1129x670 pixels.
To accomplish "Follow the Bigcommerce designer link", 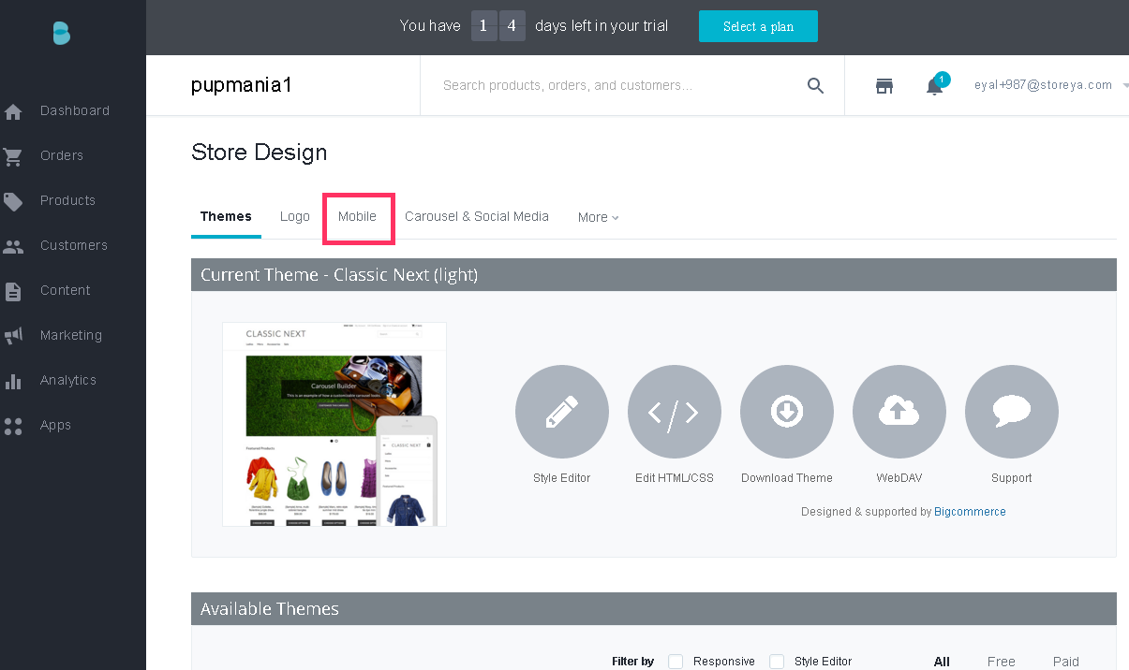I will pyautogui.click(x=970, y=512).
